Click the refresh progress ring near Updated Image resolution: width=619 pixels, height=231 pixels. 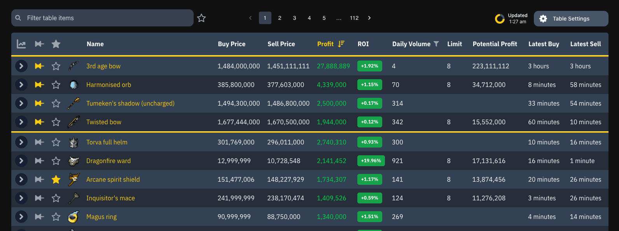500,19
